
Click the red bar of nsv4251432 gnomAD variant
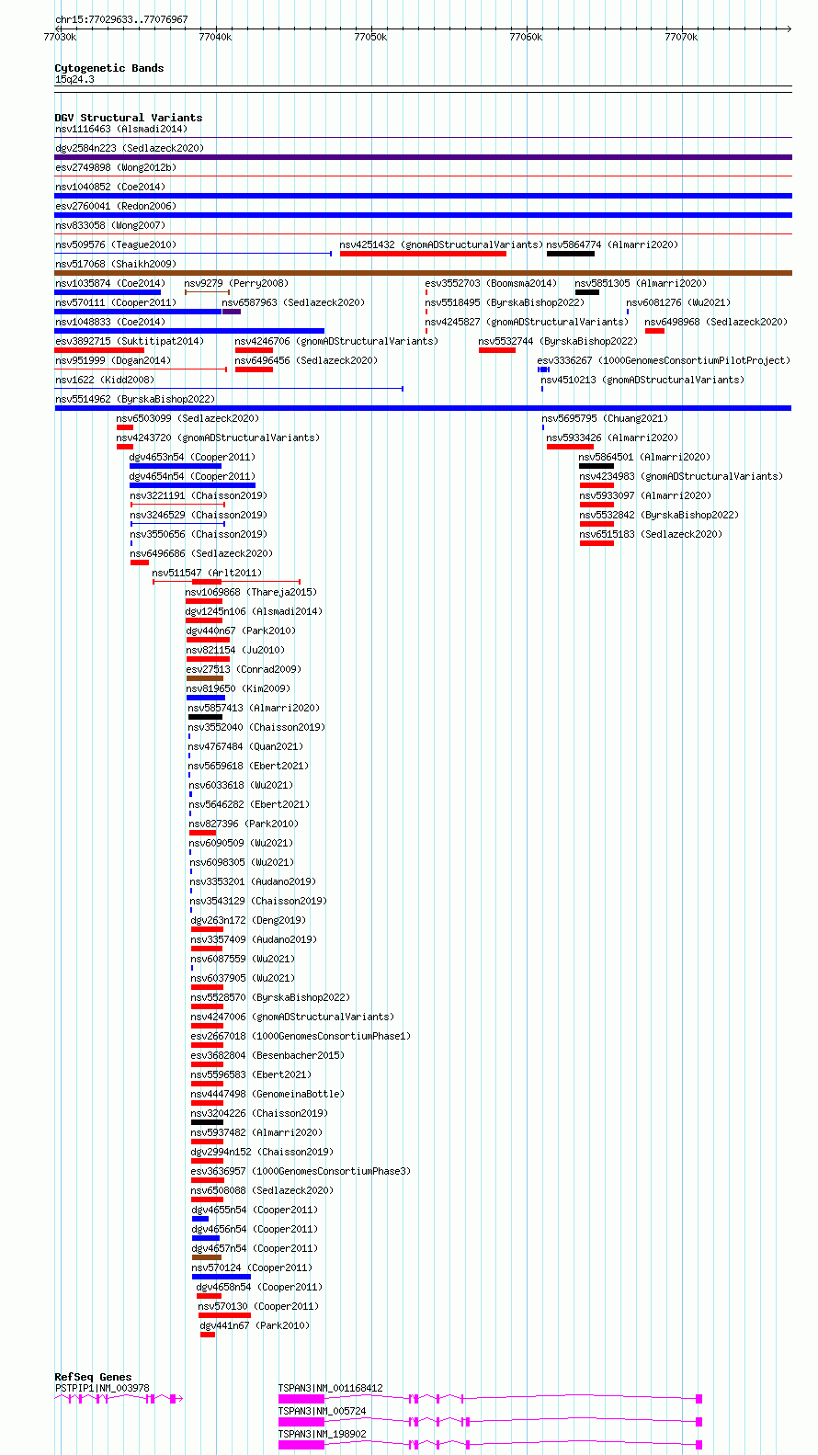click(423, 254)
